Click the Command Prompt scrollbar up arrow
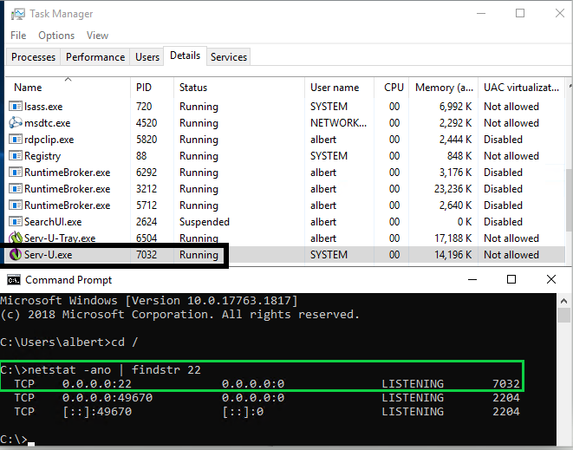Viewport: 573px width, 450px height. point(563,301)
